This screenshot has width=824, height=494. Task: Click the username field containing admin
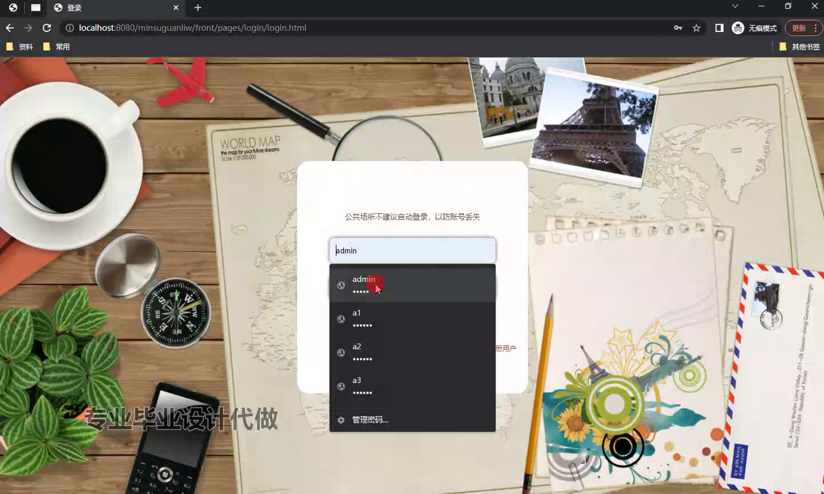click(412, 250)
